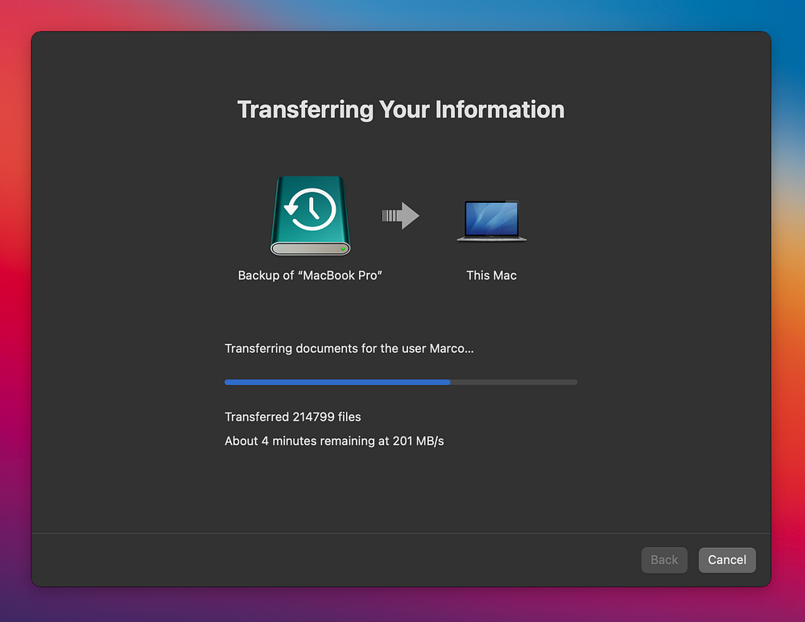Click "Transferring documents for the user Marco..." text
Image resolution: width=805 pixels, height=622 pixels.
(349, 349)
